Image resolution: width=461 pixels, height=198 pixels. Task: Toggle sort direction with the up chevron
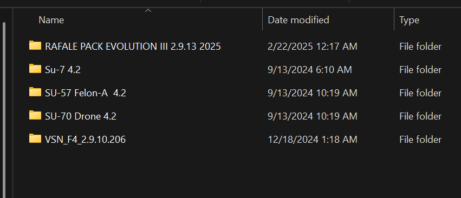pos(148,11)
